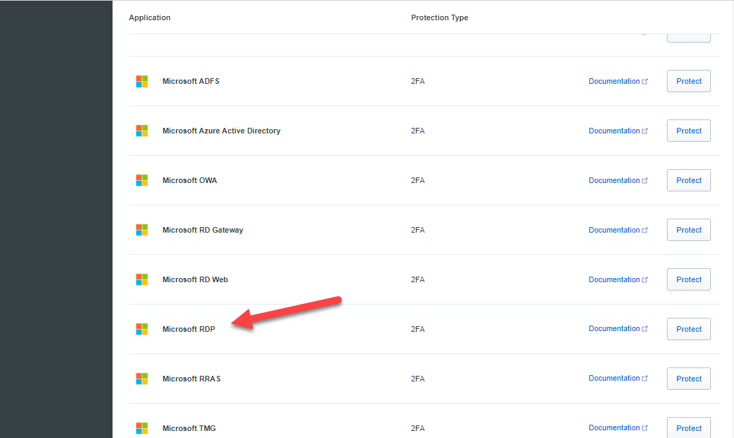Click the 2FA value in Microsoft ADFS row

417,82
